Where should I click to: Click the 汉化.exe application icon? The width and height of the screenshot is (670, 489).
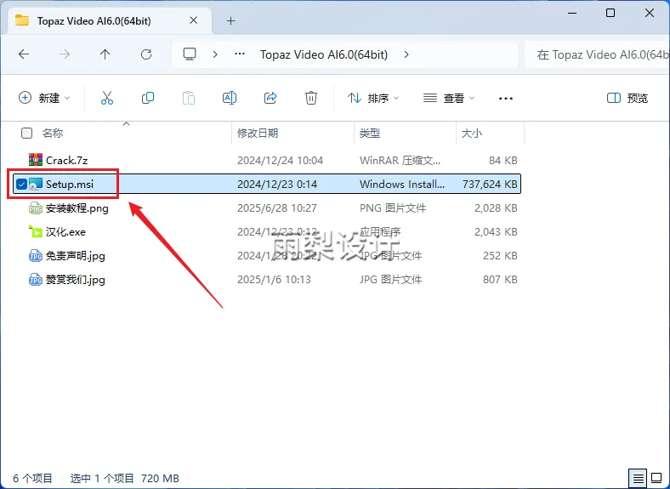(36, 231)
